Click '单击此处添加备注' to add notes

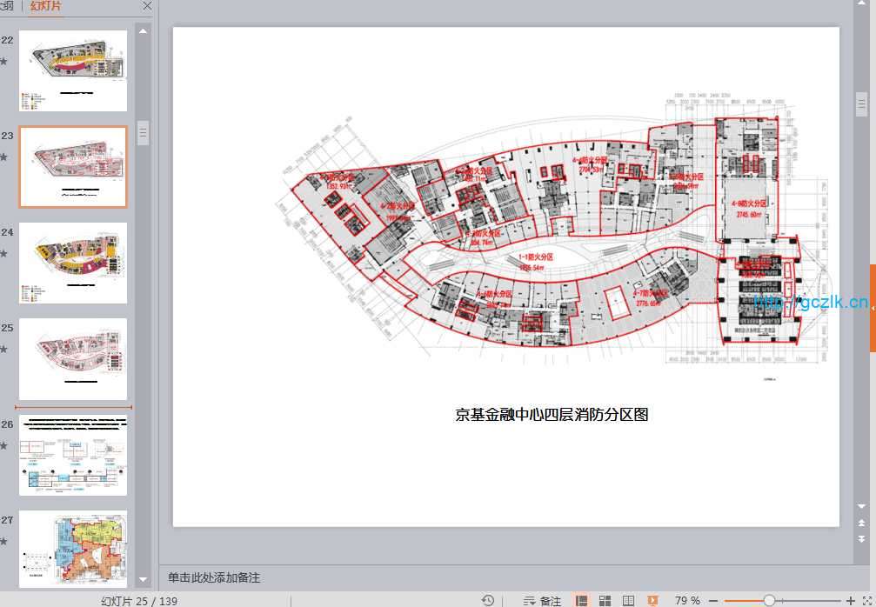pos(214,577)
